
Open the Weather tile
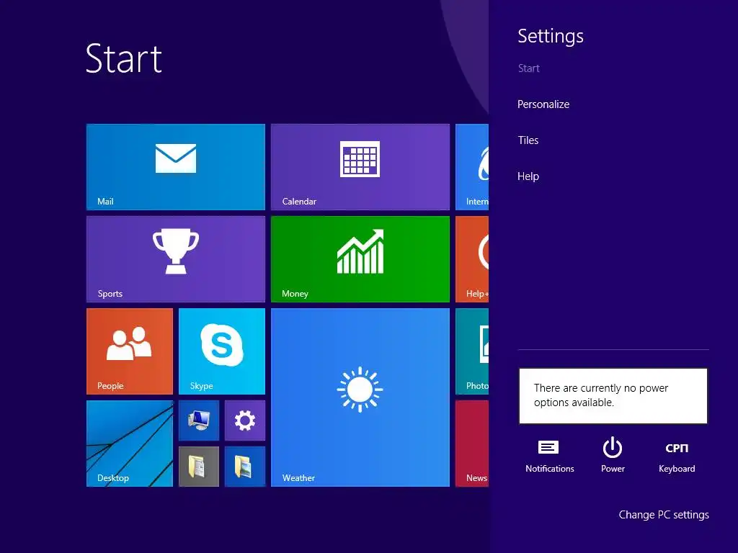(360, 397)
